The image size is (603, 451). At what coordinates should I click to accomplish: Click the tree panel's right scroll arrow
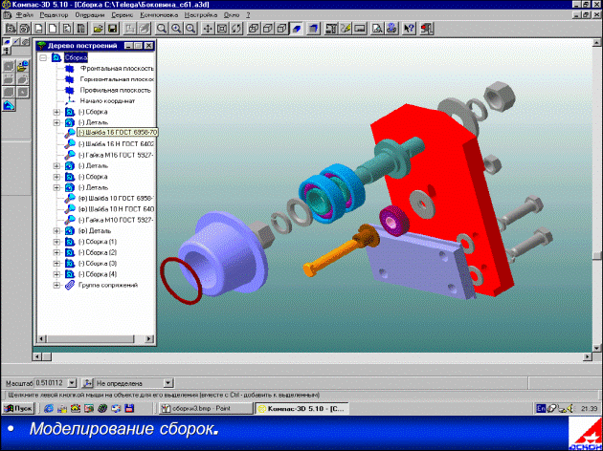tap(149, 339)
